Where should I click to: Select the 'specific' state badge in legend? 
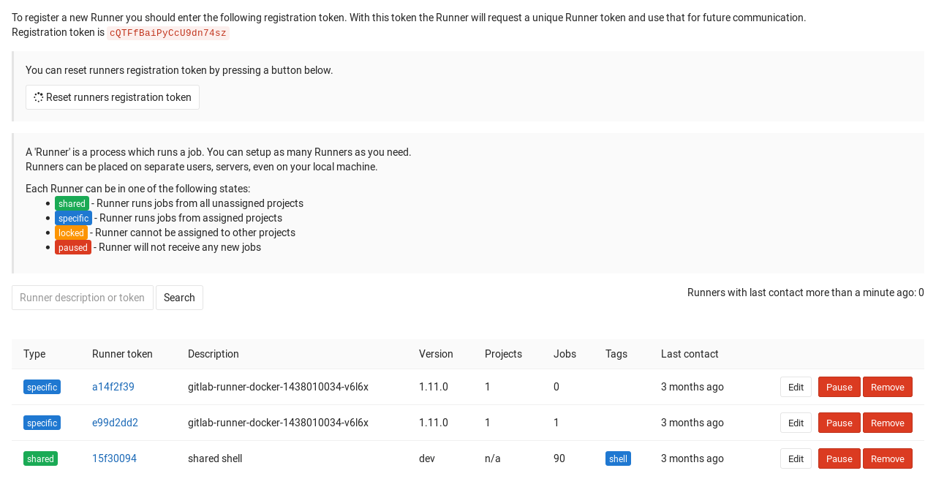(73, 218)
